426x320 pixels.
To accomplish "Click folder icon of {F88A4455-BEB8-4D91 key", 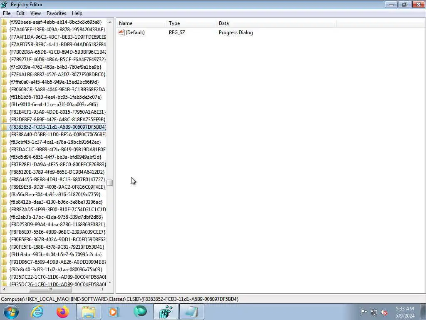I will click(x=4, y=180).
